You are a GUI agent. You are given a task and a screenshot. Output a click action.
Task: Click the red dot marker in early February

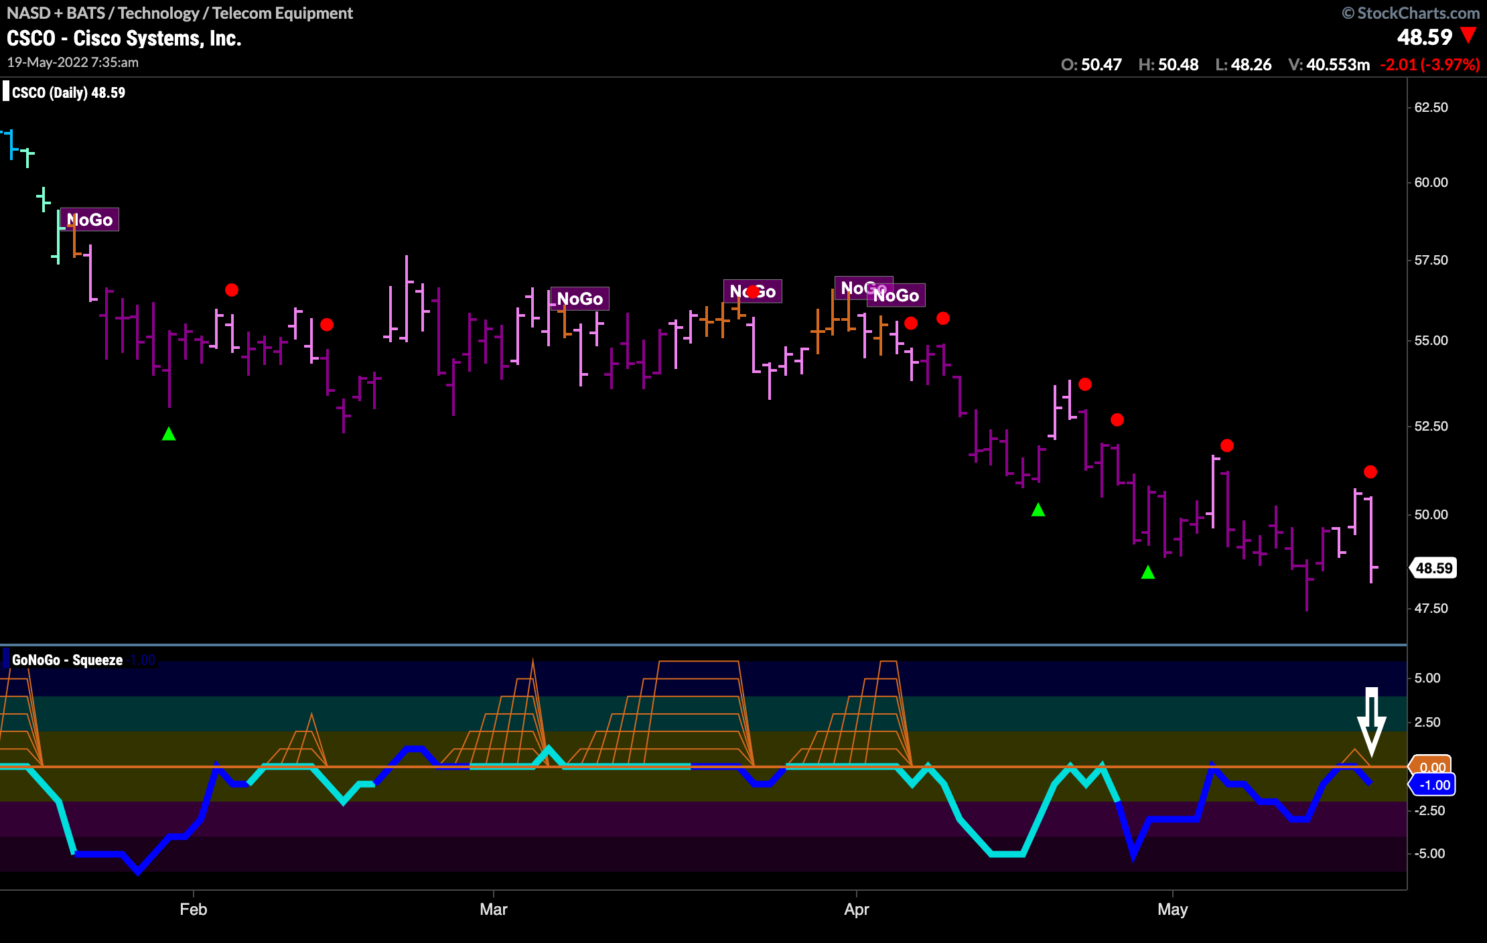point(232,290)
